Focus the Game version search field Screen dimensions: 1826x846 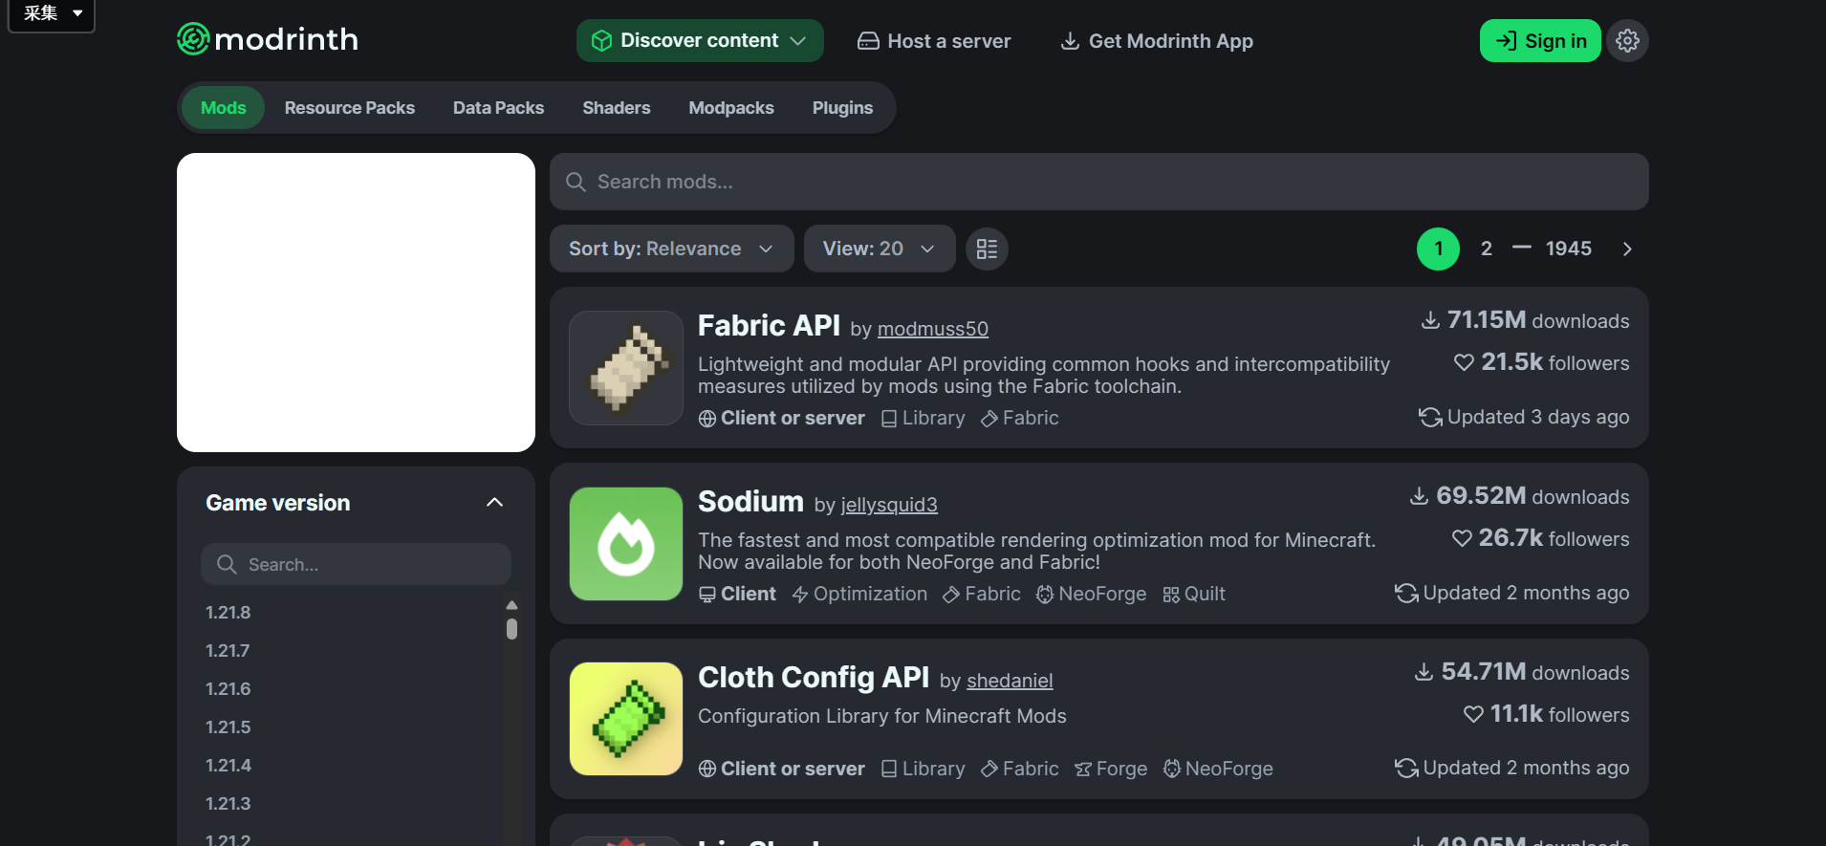pos(356,564)
